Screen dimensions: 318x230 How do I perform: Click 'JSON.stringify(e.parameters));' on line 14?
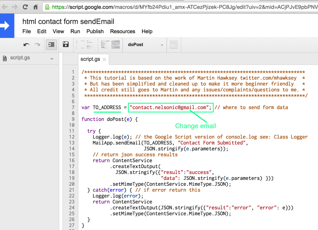pos(186,149)
